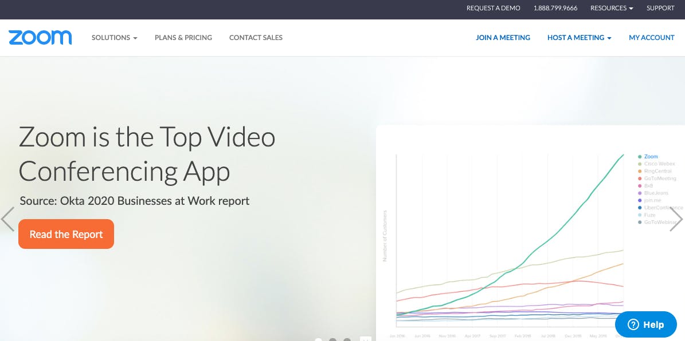Click the headline "Zoom is the Top Video Conferencing App"
This screenshot has width=685, height=341.
pyautogui.click(x=147, y=154)
